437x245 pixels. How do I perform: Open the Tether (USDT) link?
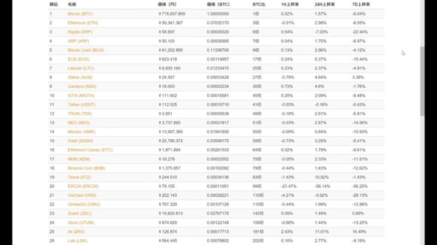(x=81, y=105)
